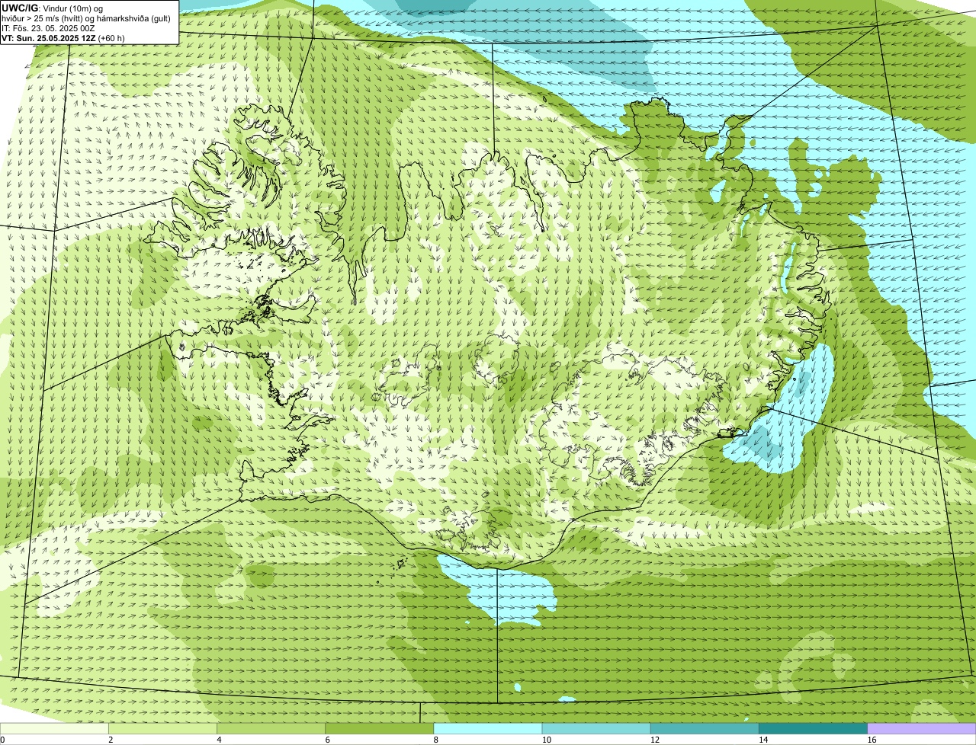Click the 14–16 m/s dark teal legend swatch
976x745 pixels.
[x=813, y=729]
